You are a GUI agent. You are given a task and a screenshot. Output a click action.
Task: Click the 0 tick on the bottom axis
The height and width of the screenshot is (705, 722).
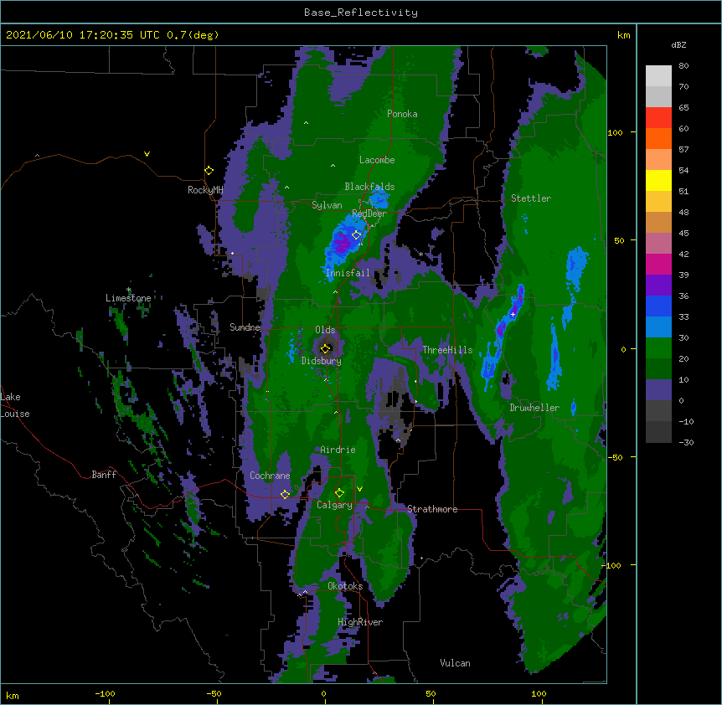coord(323,693)
